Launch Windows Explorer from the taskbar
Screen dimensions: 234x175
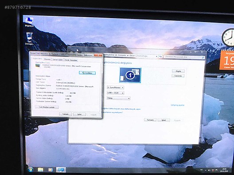pos(40,170)
